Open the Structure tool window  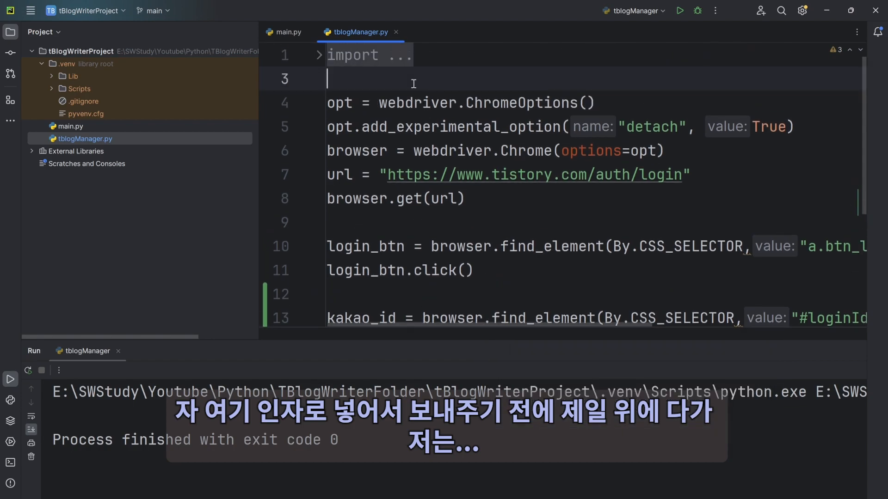10,100
